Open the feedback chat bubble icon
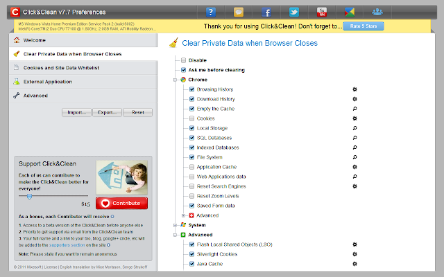The width and height of the screenshot is (444, 277). click(x=239, y=12)
